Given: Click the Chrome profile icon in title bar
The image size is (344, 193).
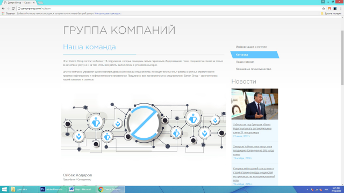Looking at the screenshot, I should (x=323, y=2).
